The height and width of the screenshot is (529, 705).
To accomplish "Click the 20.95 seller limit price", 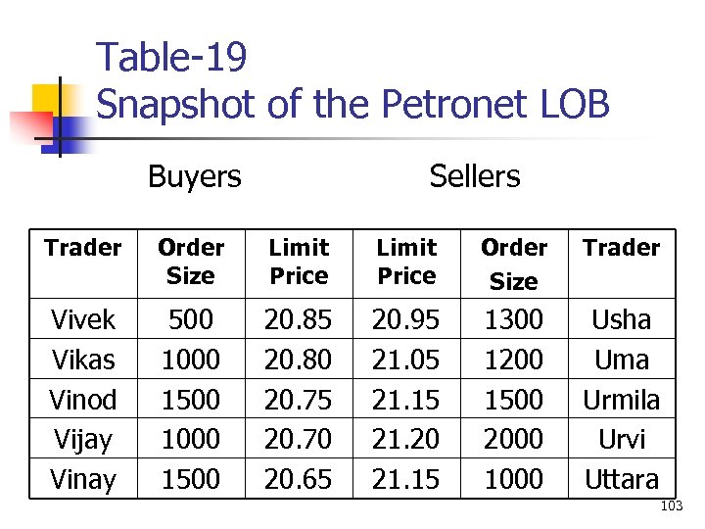I will coord(406,320).
